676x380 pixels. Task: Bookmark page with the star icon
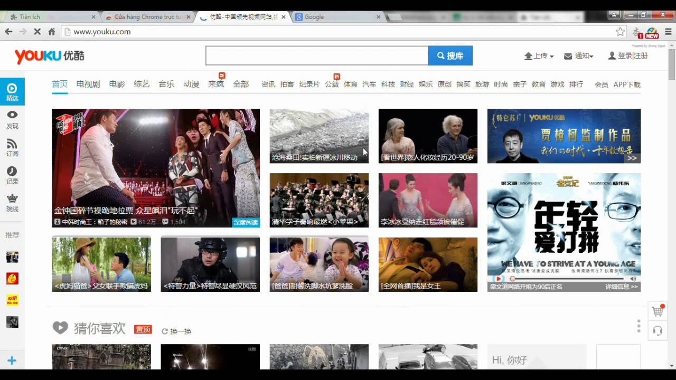click(x=620, y=32)
